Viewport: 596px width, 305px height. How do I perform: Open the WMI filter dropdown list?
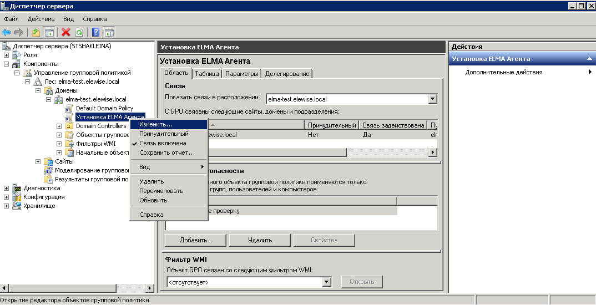pyautogui.click(x=327, y=282)
